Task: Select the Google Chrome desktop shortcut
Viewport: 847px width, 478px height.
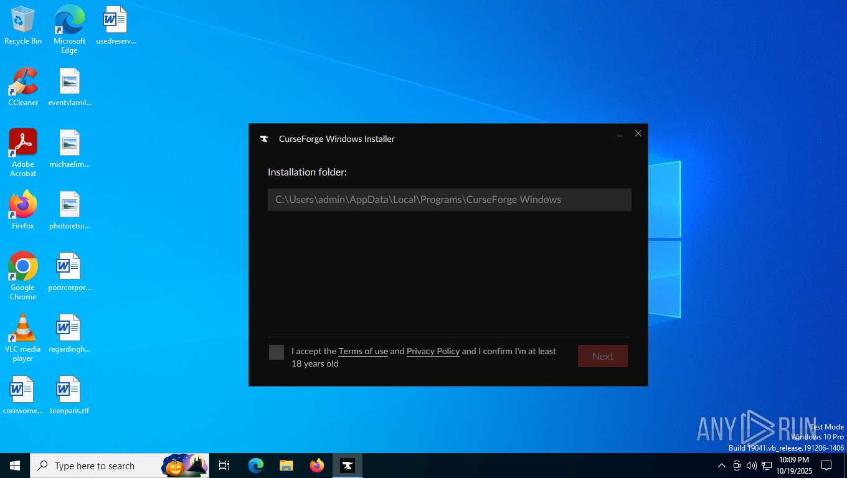Action: pos(23,276)
